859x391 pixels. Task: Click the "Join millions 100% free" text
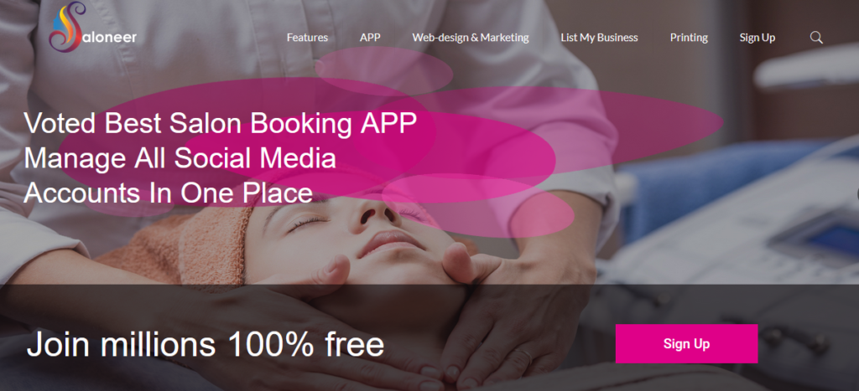[x=206, y=344]
